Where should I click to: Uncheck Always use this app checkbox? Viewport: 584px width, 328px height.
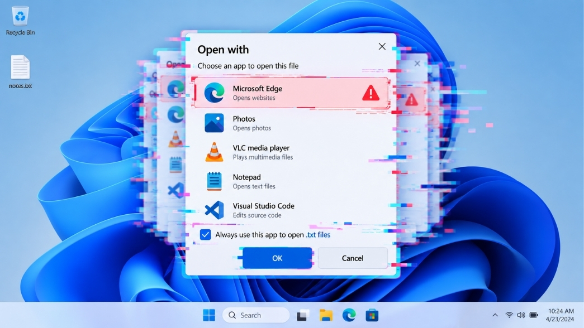[x=205, y=235]
